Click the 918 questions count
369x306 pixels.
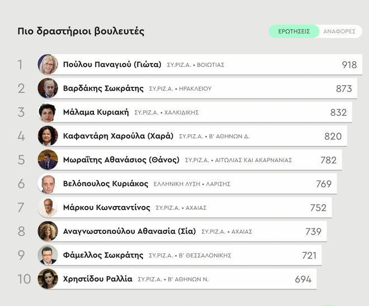(349, 65)
